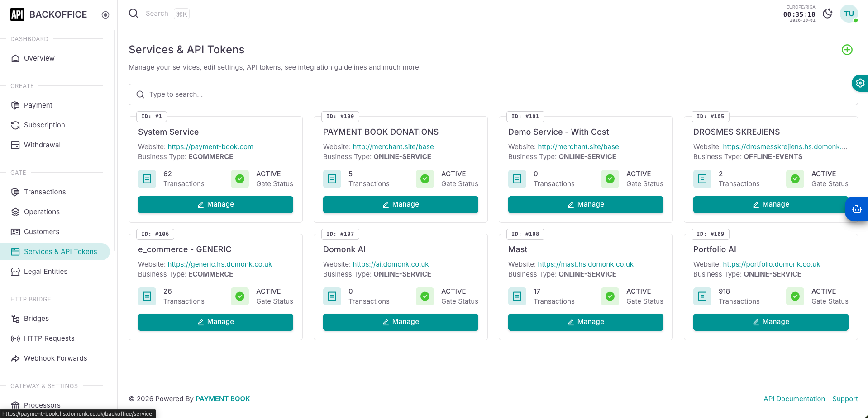Open Legal Entities in sidebar

coord(55,272)
